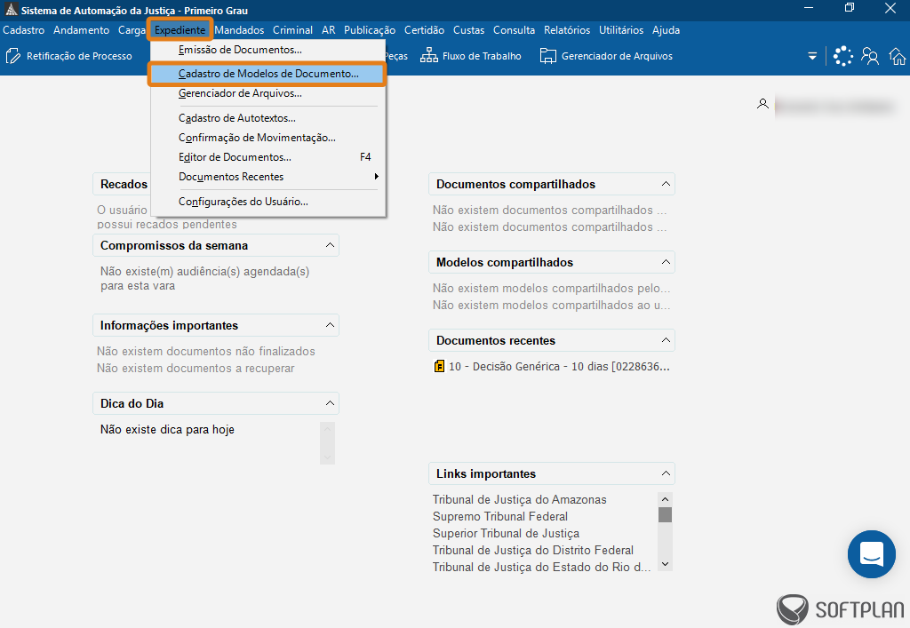Choose Cadastro de Autotextos entry
Screen dimensions: 910x628
(x=267, y=118)
